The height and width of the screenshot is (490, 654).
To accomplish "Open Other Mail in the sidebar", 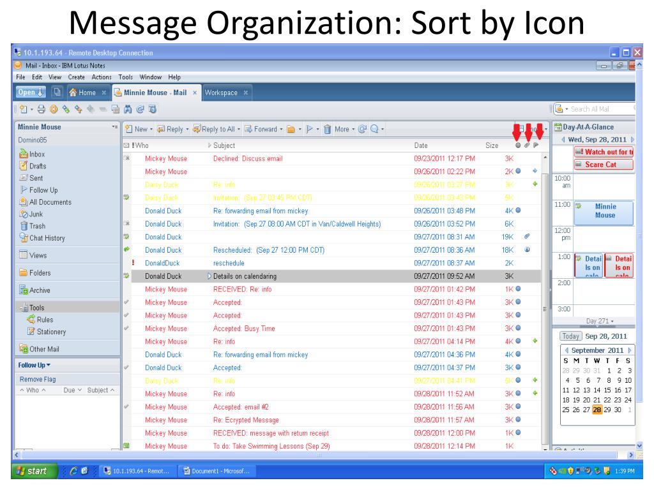I will 39,349.
